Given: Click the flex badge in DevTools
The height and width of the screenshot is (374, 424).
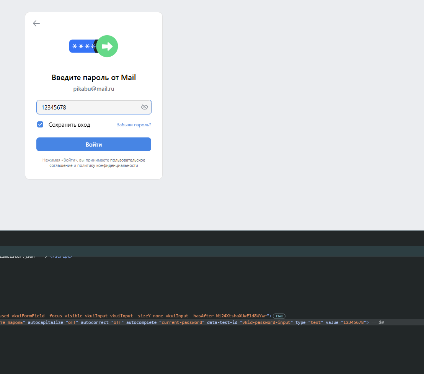Looking at the screenshot, I should tap(279, 316).
